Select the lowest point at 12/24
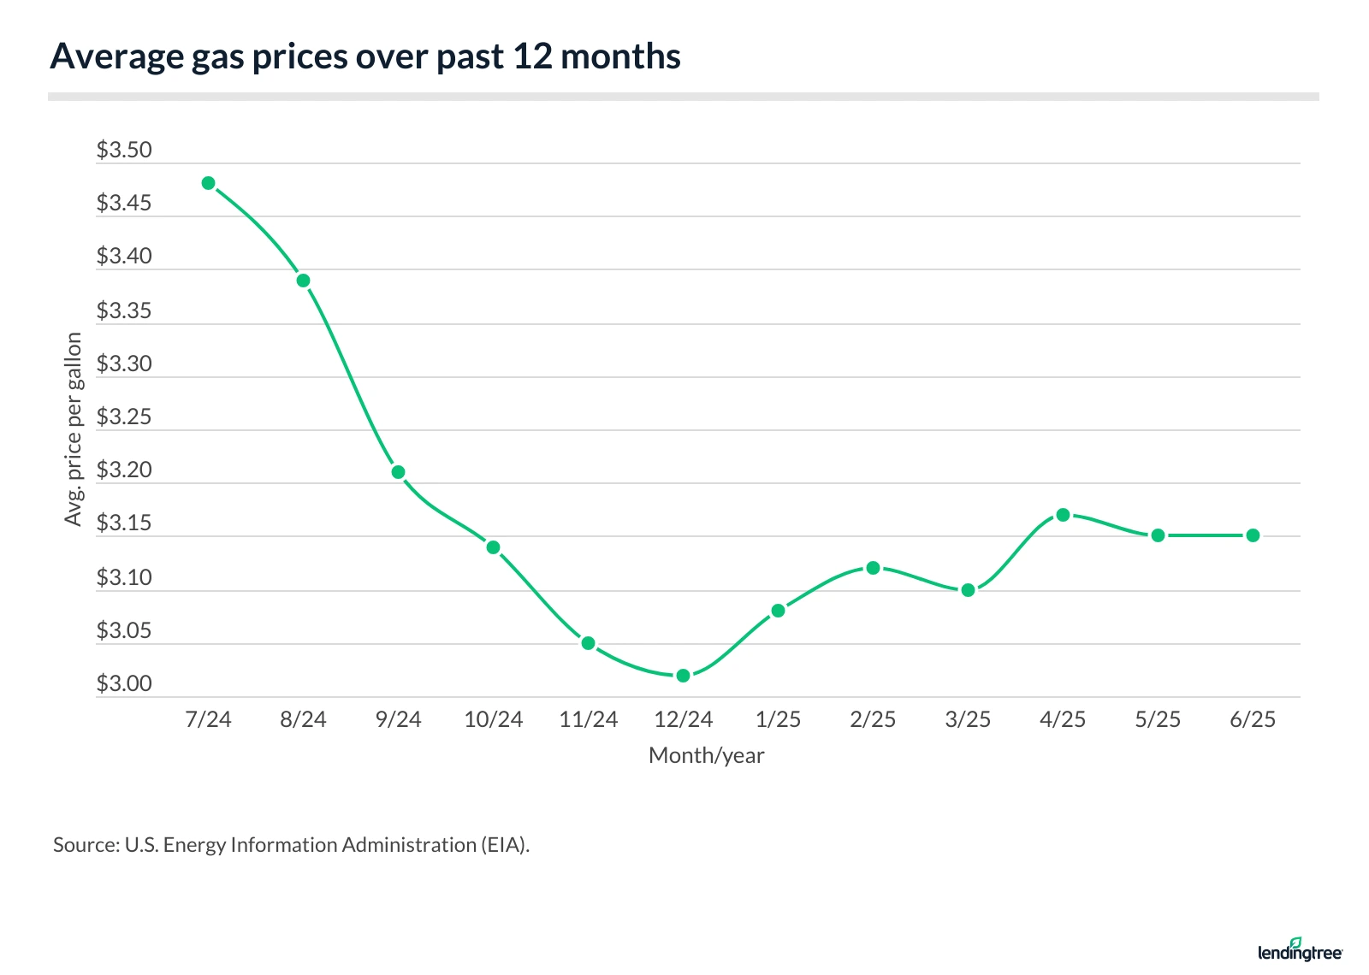 pos(683,676)
